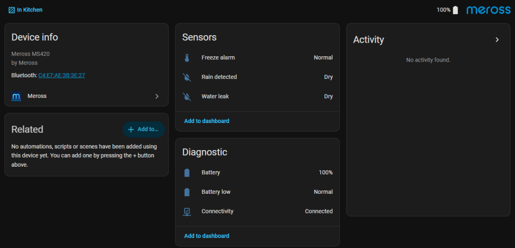Screen dimensions: 515x248
Task: Click the Connectivity network icon
Action: click(187, 212)
